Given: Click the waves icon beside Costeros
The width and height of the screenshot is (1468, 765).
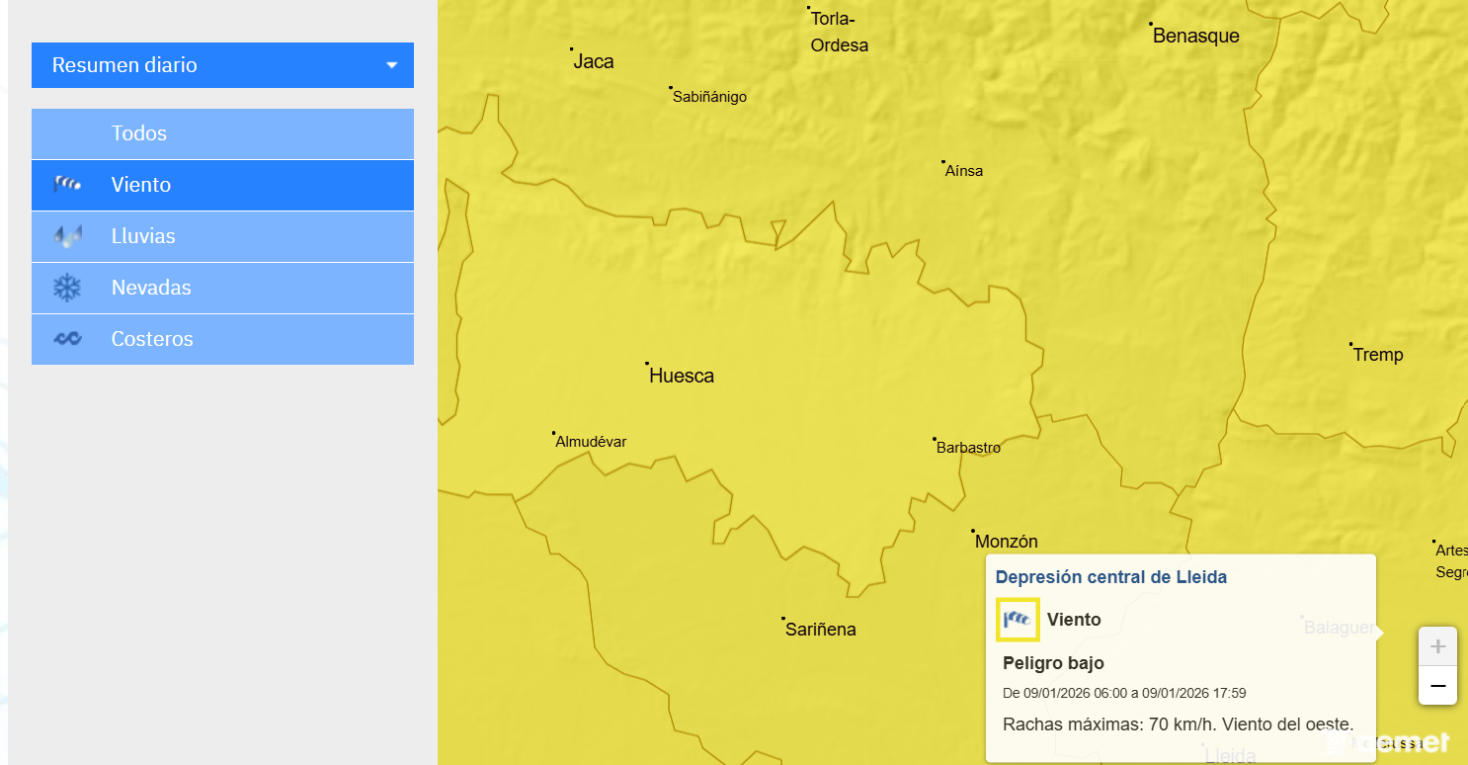Looking at the screenshot, I should coord(67,339).
